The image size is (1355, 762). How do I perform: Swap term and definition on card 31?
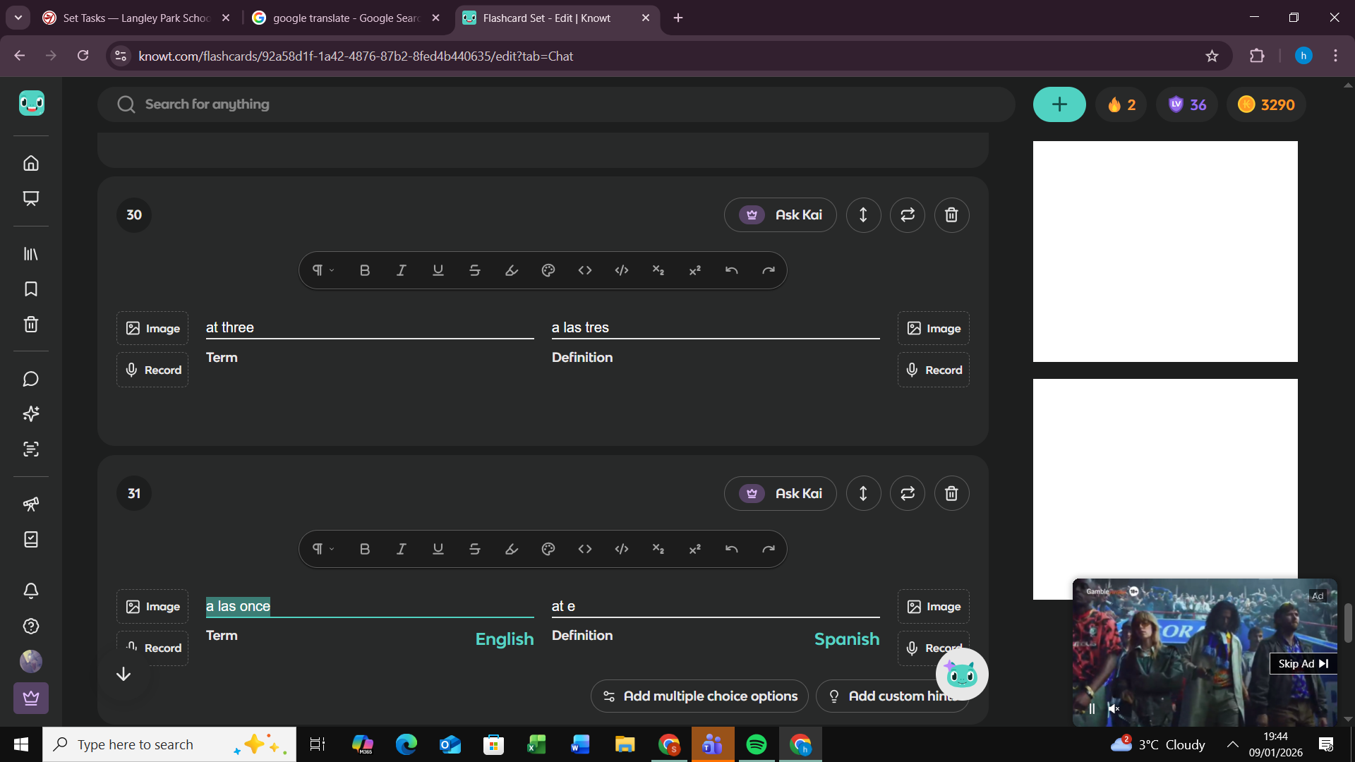click(907, 494)
